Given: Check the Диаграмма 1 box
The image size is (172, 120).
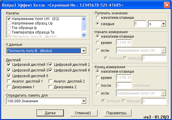Looking at the screenshot, I should 9,87.
